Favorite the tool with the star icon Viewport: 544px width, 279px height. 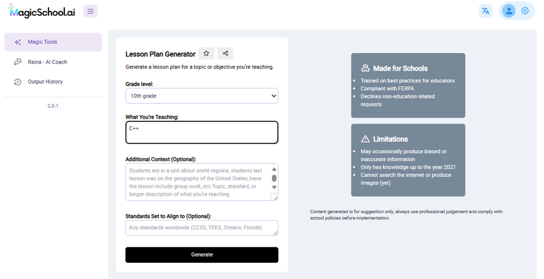click(x=207, y=53)
